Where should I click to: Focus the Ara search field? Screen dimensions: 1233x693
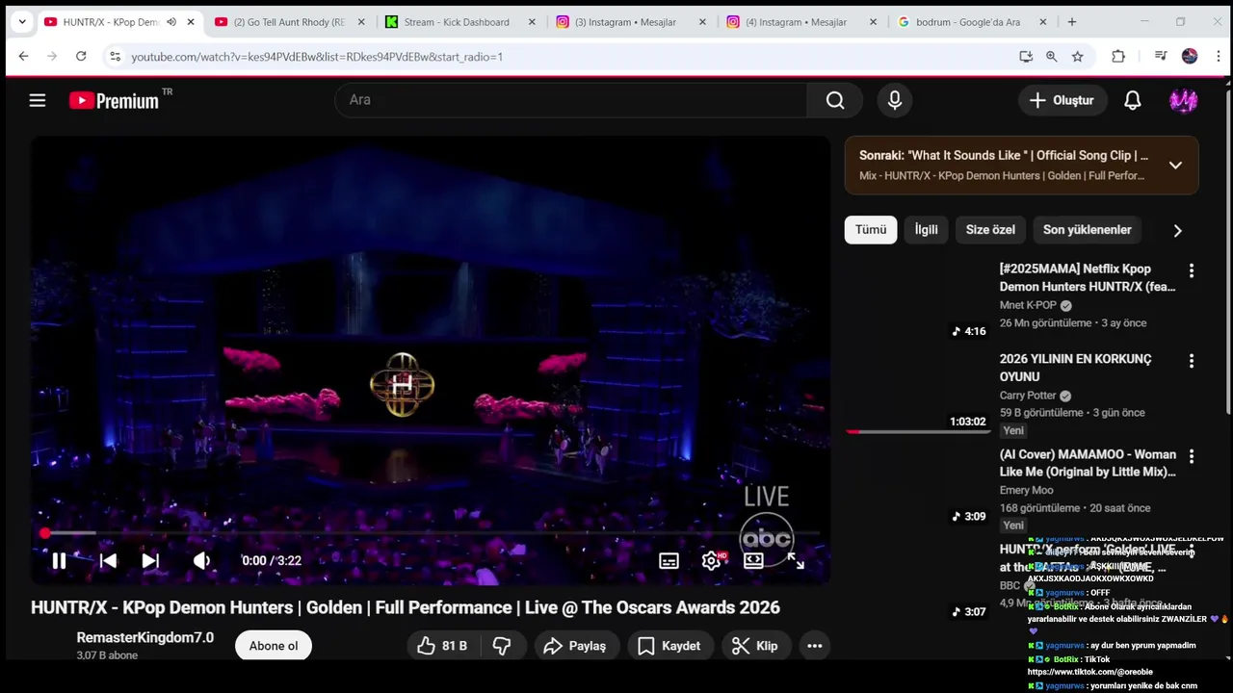572,100
